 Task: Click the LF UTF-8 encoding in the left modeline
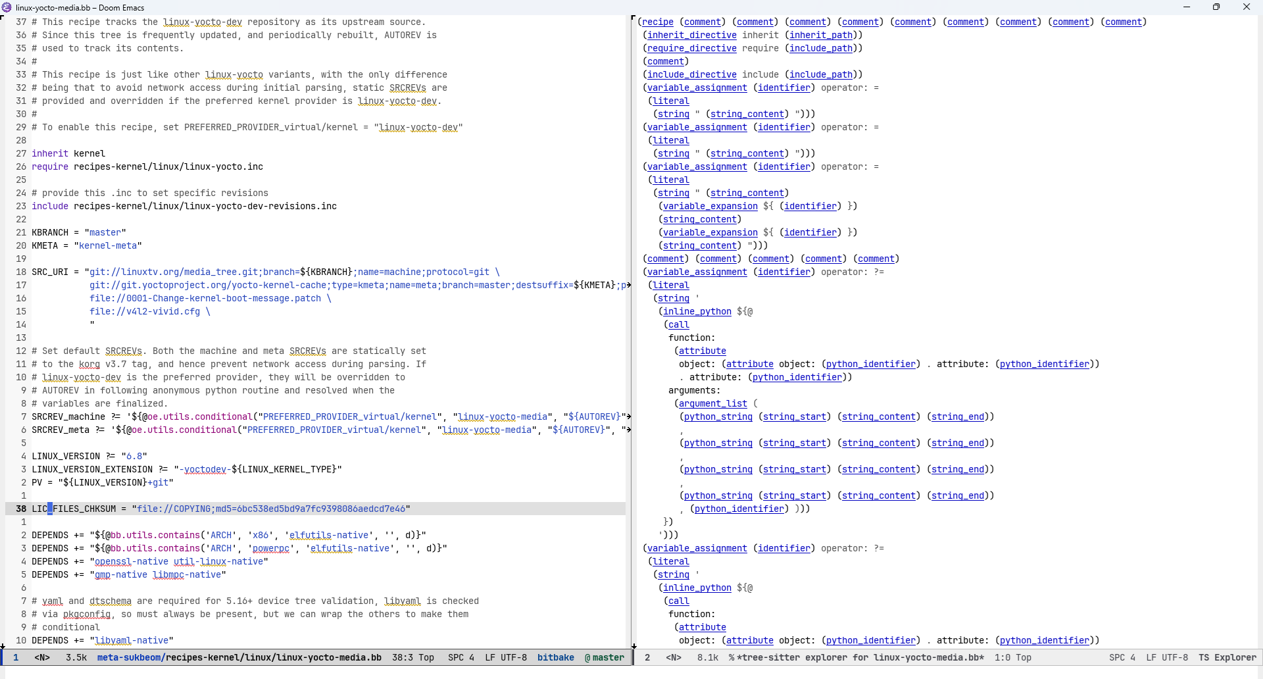(506, 657)
